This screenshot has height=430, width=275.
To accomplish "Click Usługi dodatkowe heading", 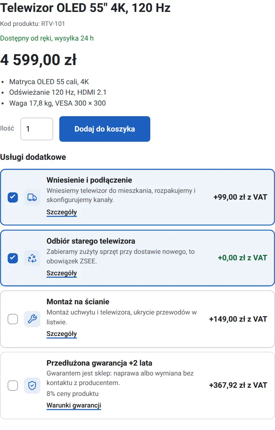I will [x=33, y=157].
